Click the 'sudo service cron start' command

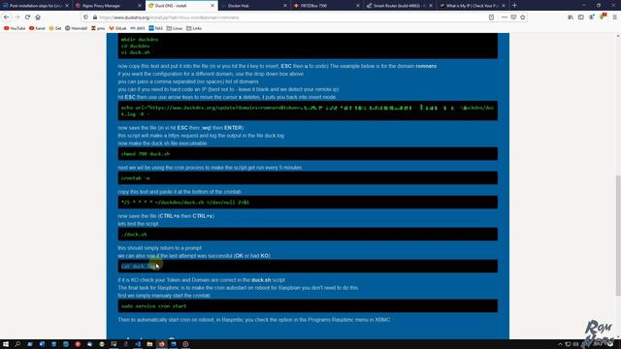(x=153, y=306)
